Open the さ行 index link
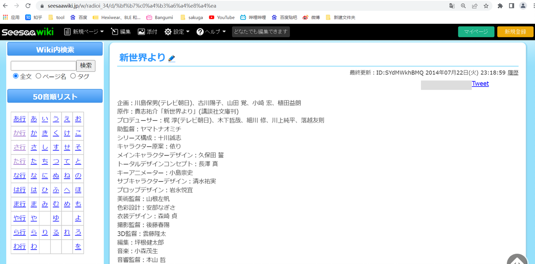Screen dimensions: 535x264 19,148
